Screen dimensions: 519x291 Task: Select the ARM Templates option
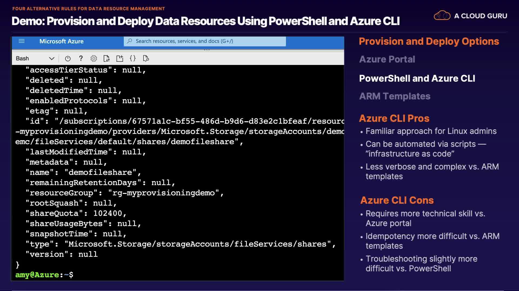pos(394,96)
